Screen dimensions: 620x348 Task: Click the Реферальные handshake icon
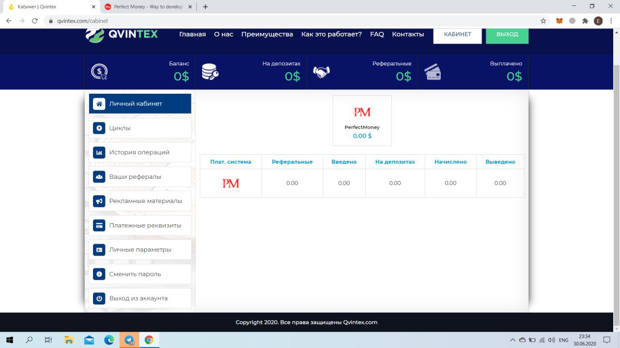tap(321, 72)
